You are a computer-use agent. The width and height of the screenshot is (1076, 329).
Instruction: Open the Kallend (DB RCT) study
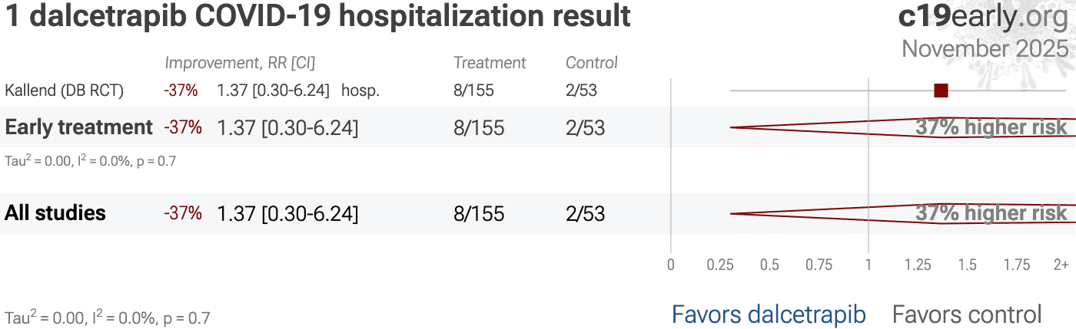click(65, 90)
